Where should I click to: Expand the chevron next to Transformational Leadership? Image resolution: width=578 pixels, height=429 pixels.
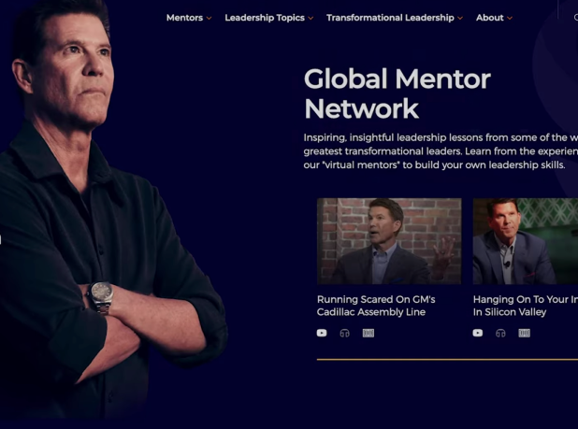point(460,18)
